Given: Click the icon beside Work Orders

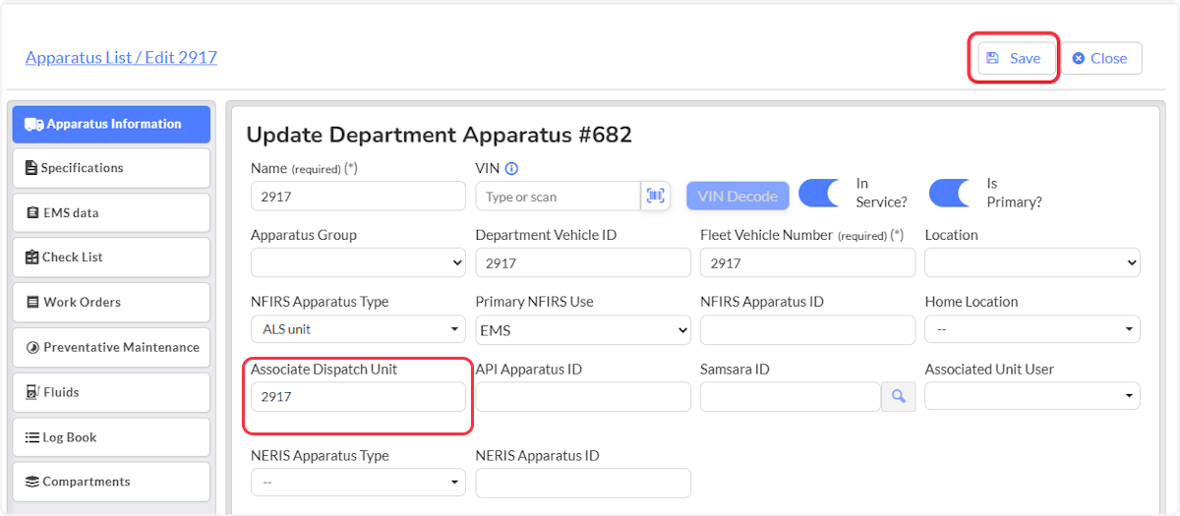Looking at the screenshot, I should click(33, 303).
